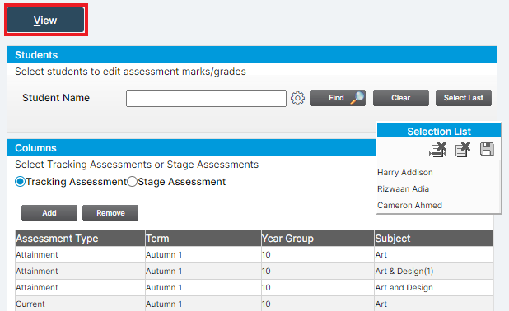This screenshot has height=311, width=509.
Task: Select Harry Addison in Selection List
Action: pos(404,173)
